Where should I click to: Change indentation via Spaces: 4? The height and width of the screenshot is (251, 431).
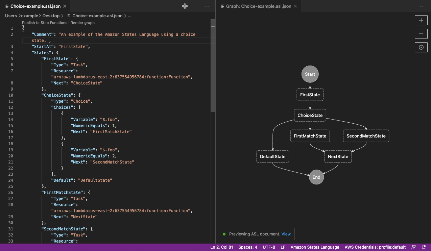248,247
